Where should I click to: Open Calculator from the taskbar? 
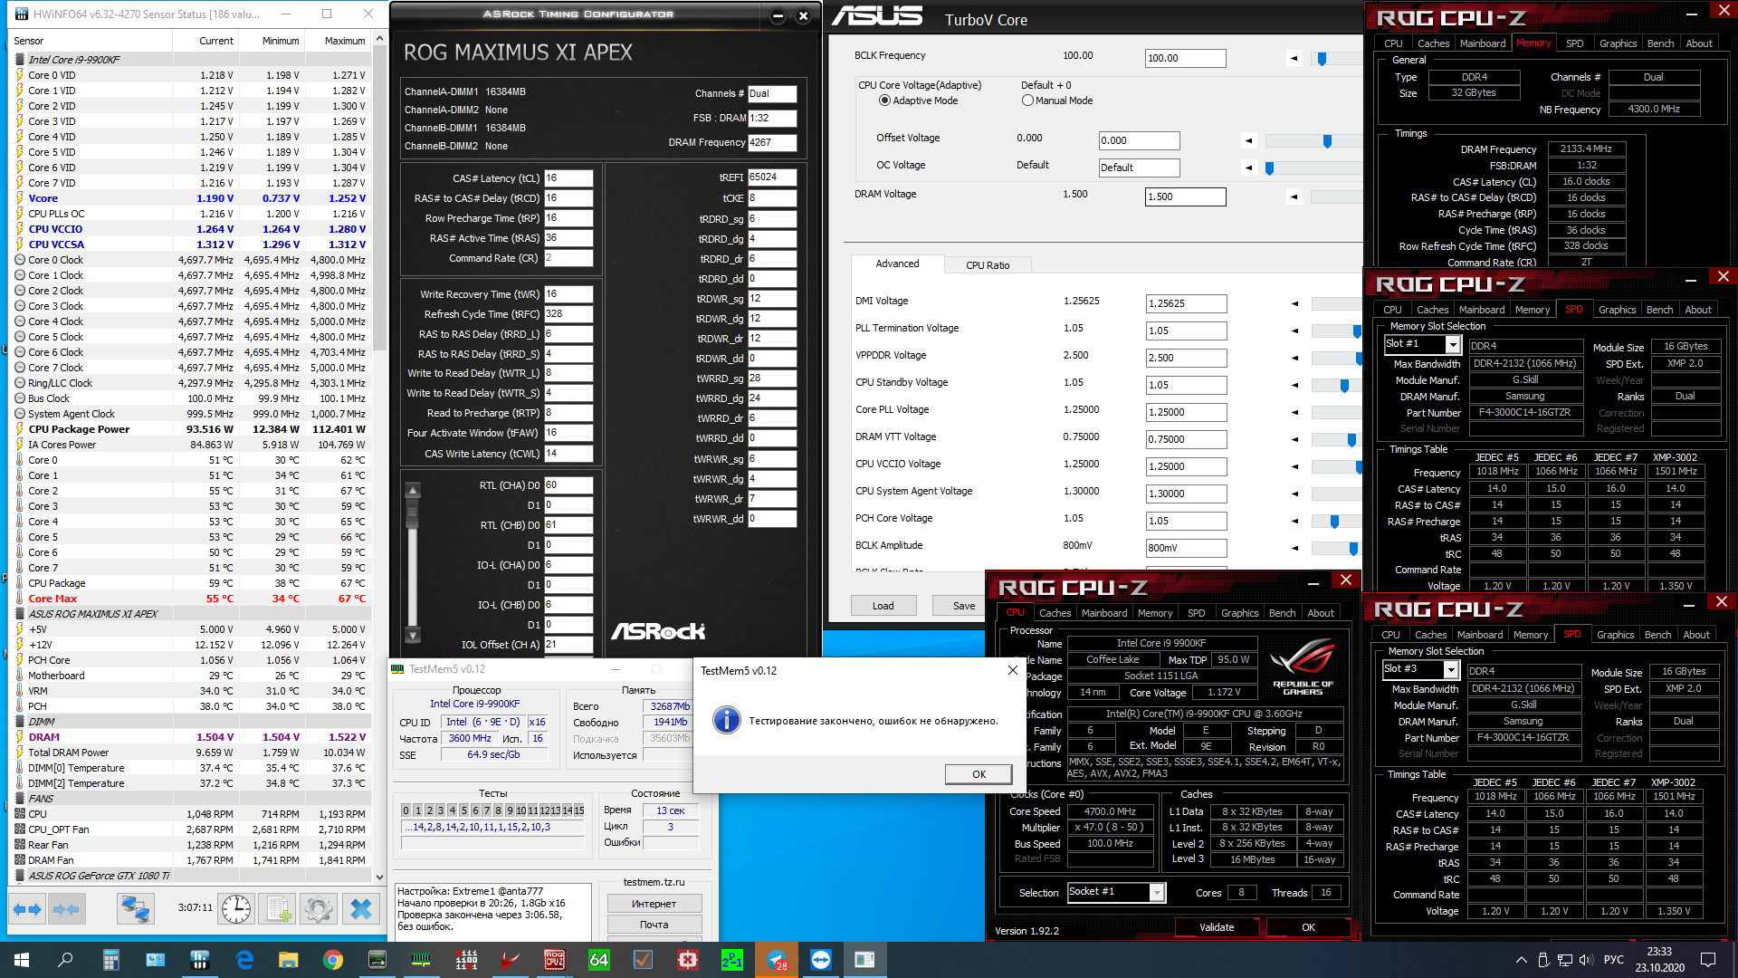pos(110,960)
